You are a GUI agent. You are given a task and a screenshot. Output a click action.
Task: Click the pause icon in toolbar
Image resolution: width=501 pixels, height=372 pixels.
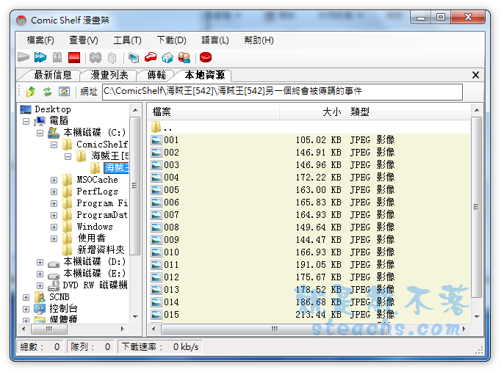57,57
